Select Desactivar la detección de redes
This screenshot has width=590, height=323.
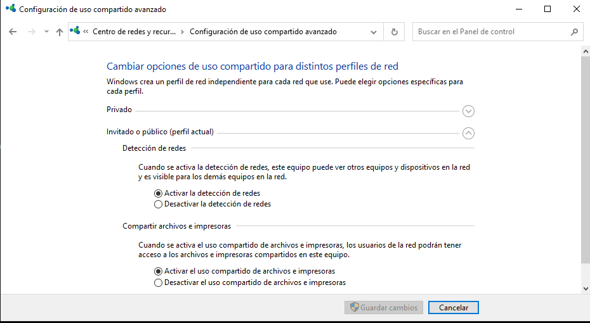159,205
